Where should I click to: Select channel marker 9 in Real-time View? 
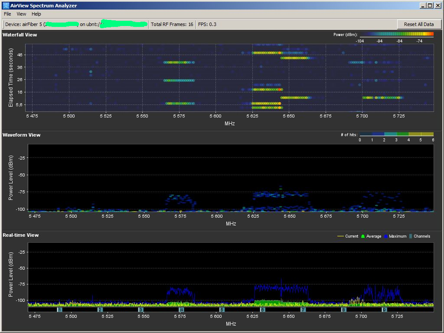tap(384, 310)
